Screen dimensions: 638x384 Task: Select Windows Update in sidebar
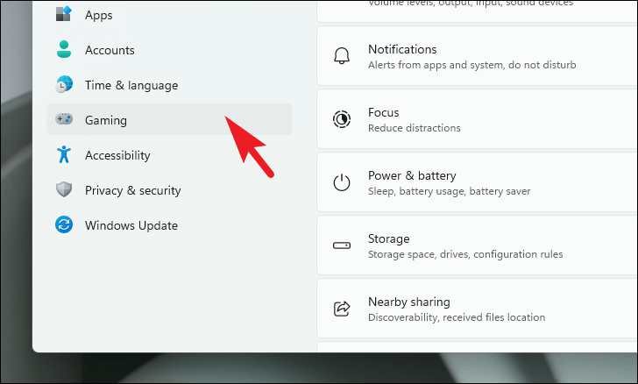tap(131, 225)
